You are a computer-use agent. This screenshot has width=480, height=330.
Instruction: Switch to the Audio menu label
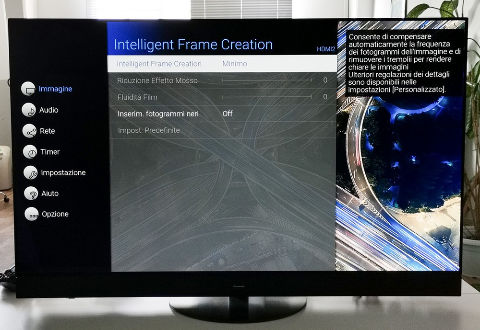pyautogui.click(x=49, y=110)
